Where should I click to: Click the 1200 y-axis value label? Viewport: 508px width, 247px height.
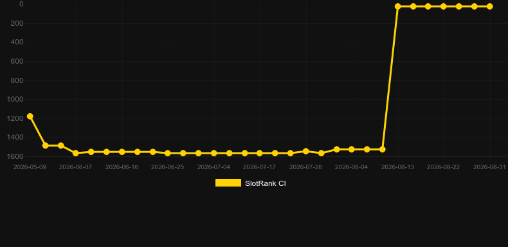[x=15, y=118]
